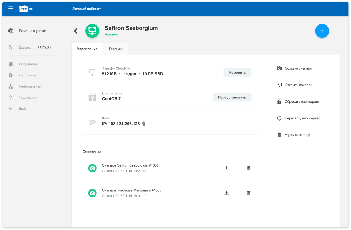Click the Настройки gear icon
The height and width of the screenshot is (230, 351).
click(x=11, y=75)
